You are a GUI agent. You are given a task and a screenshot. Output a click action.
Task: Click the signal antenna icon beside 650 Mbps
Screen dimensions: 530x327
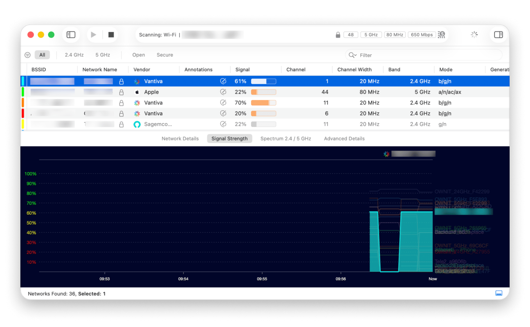click(441, 35)
